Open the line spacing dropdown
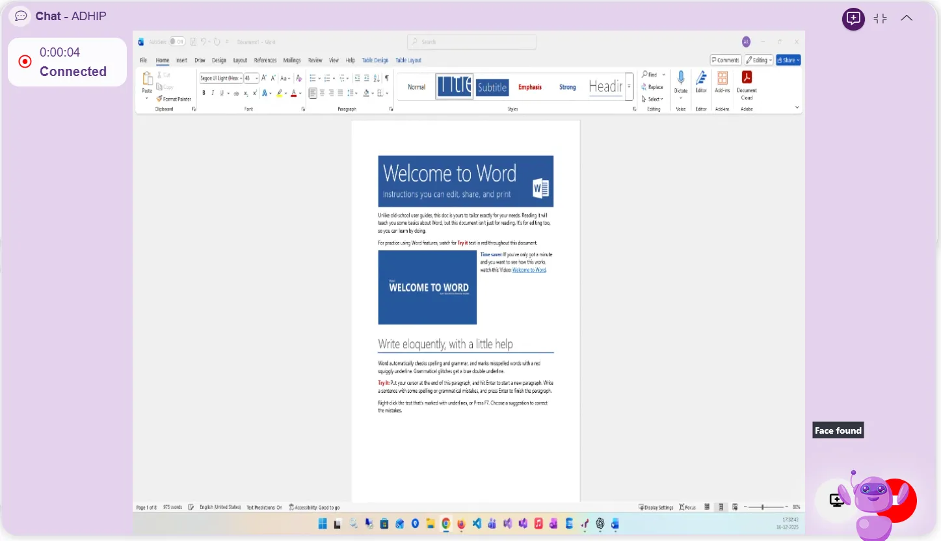The height and width of the screenshot is (541, 941). [352, 93]
